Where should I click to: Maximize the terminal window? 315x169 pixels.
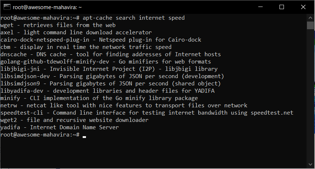coord(282,7)
